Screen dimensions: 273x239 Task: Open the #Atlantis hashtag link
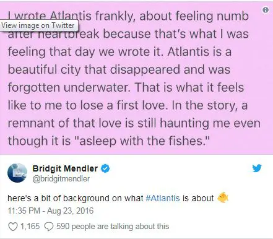pos(163,198)
